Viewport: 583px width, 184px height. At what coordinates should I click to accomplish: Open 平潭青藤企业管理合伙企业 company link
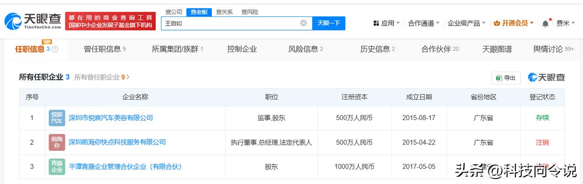click(x=125, y=167)
